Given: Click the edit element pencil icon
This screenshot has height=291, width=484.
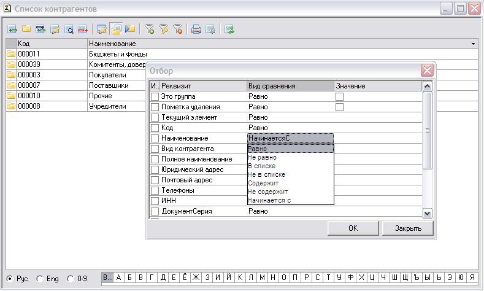Looking at the screenshot, I should [55, 29].
